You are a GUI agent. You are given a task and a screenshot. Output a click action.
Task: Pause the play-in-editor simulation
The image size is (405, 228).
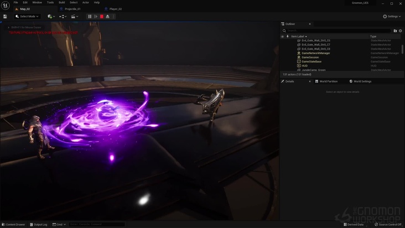coord(90,17)
